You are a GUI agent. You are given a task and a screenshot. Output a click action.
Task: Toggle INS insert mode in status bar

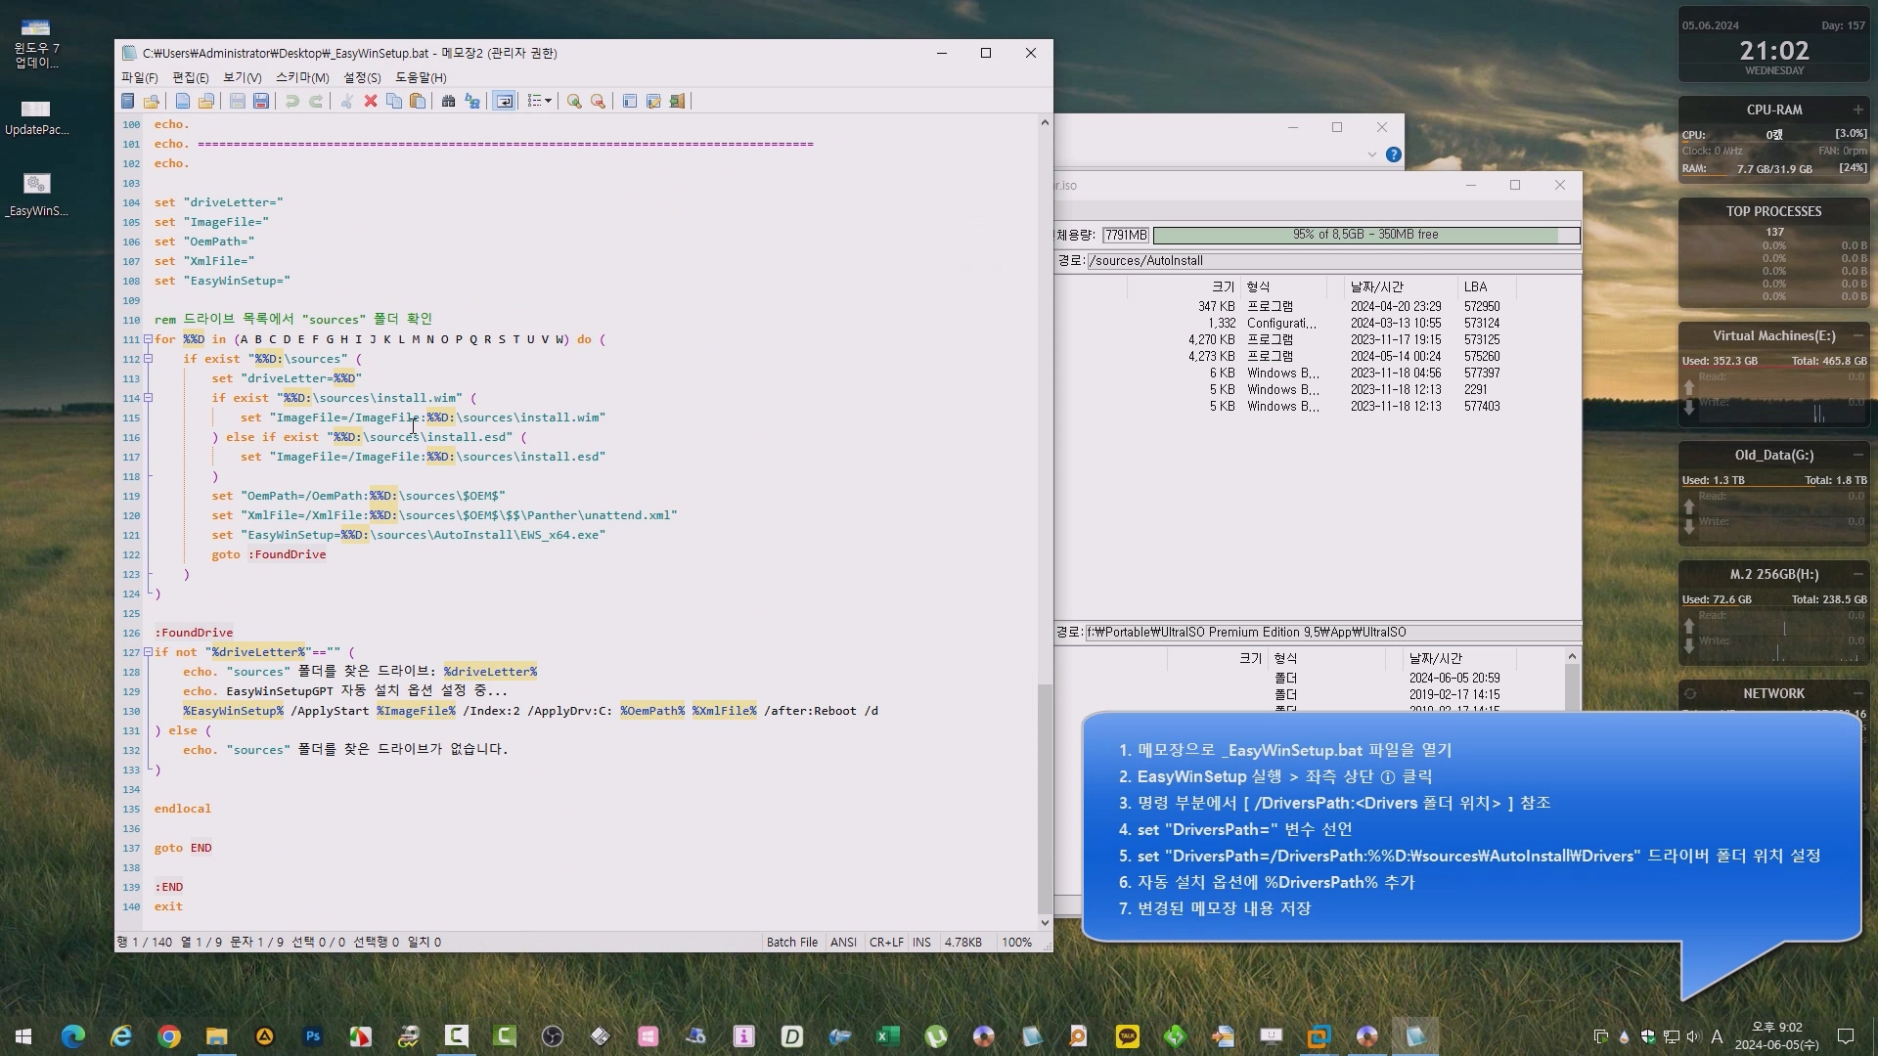921,943
